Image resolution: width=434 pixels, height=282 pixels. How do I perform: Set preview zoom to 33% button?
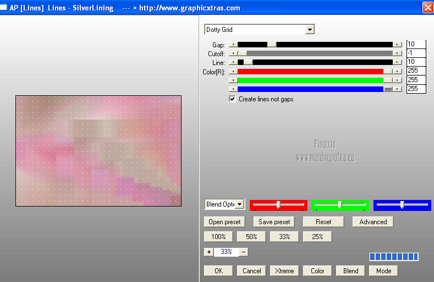[284, 237]
